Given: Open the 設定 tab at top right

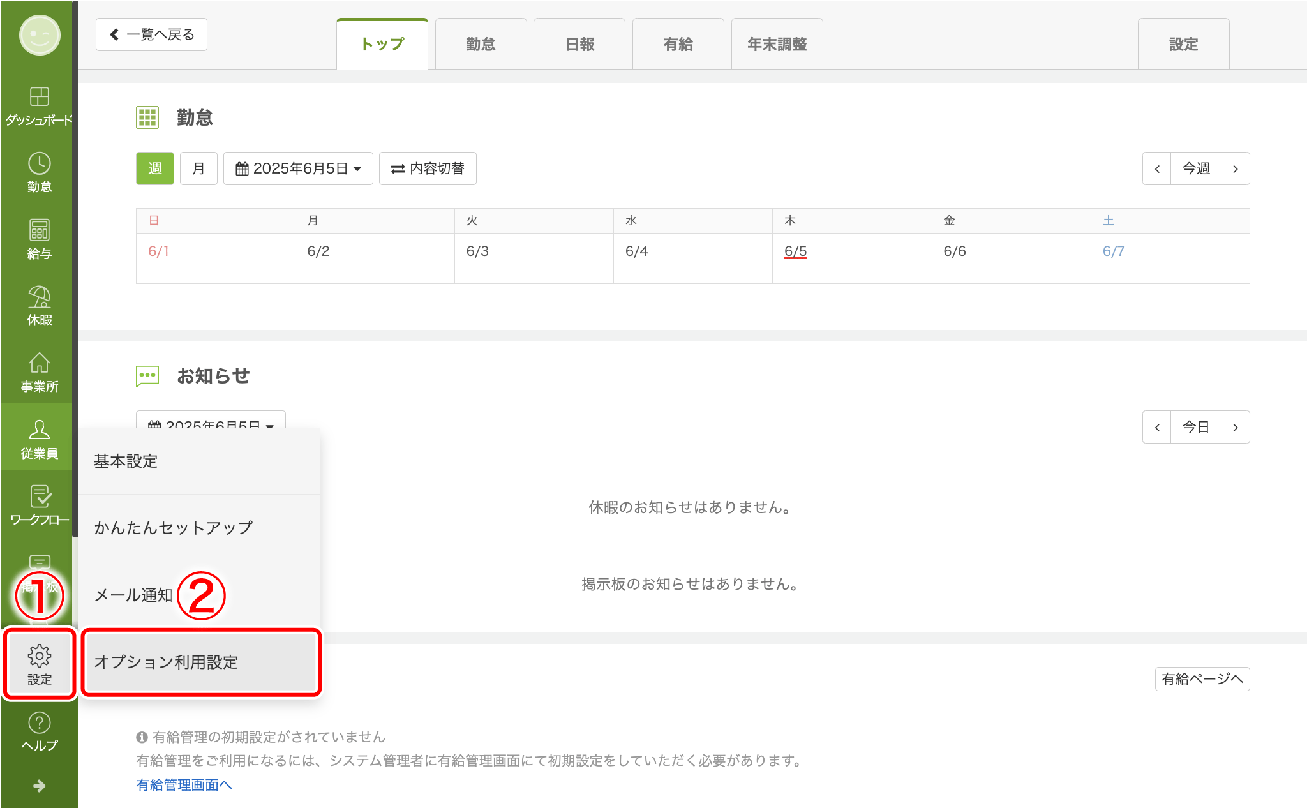Looking at the screenshot, I should [1183, 44].
